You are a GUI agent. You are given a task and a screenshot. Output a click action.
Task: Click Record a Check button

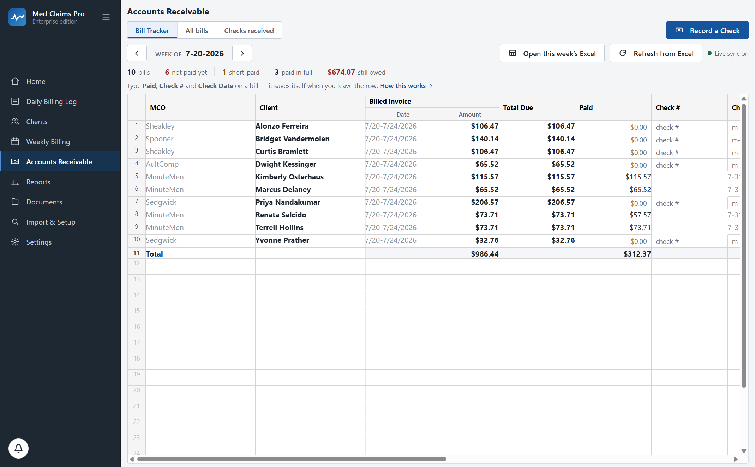coord(707,30)
